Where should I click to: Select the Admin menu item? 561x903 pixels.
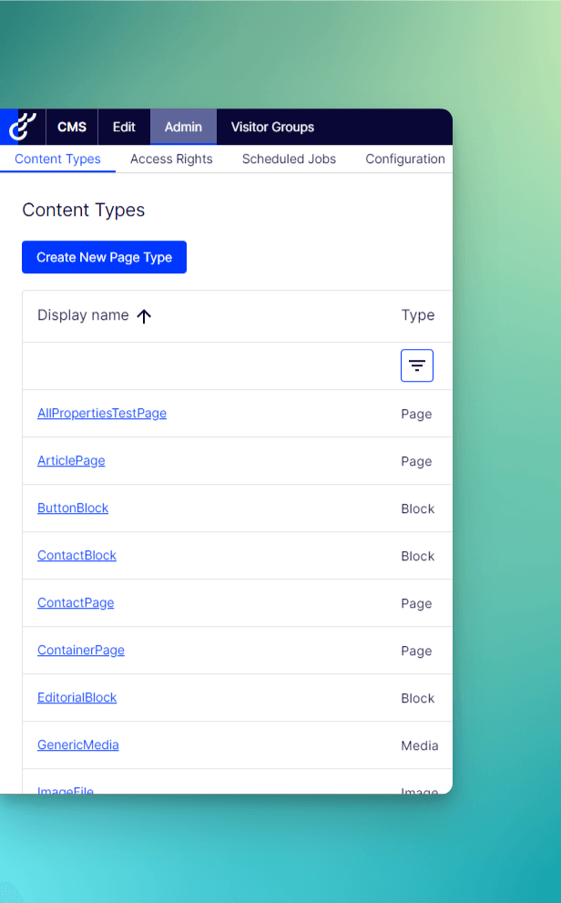pos(183,127)
